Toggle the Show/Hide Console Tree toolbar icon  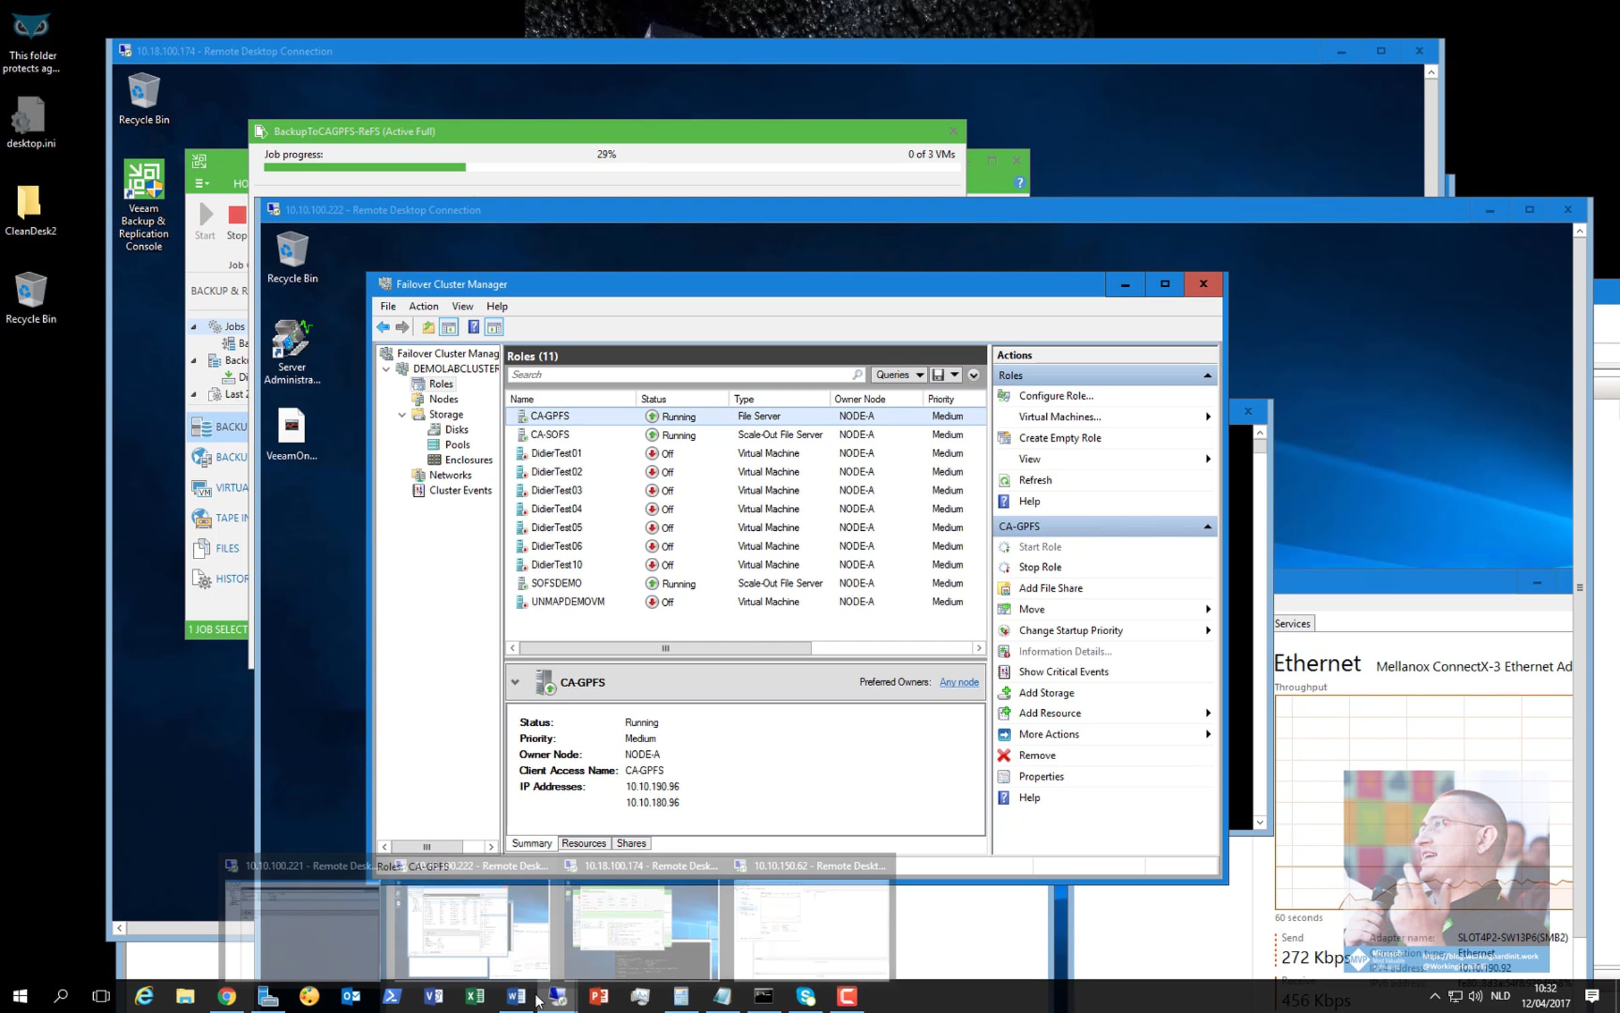(x=449, y=328)
